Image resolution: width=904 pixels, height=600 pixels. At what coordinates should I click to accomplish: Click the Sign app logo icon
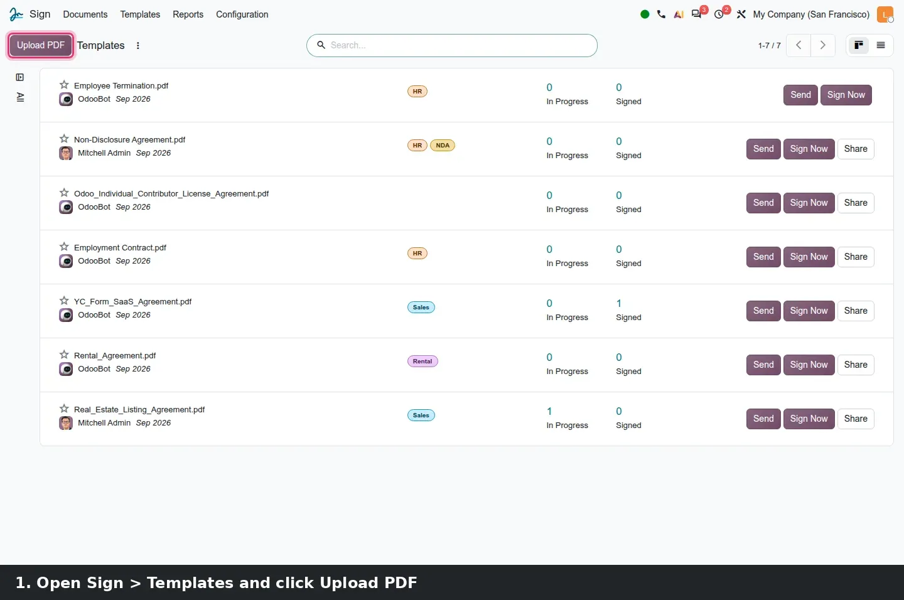[x=16, y=14]
